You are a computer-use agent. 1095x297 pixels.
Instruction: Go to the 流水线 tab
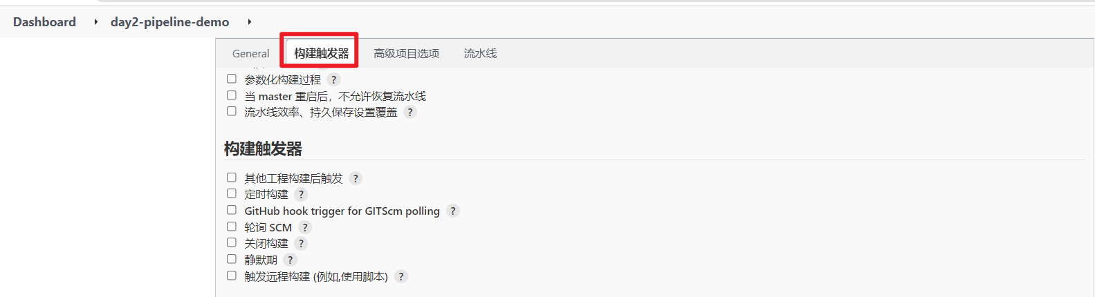tap(480, 53)
